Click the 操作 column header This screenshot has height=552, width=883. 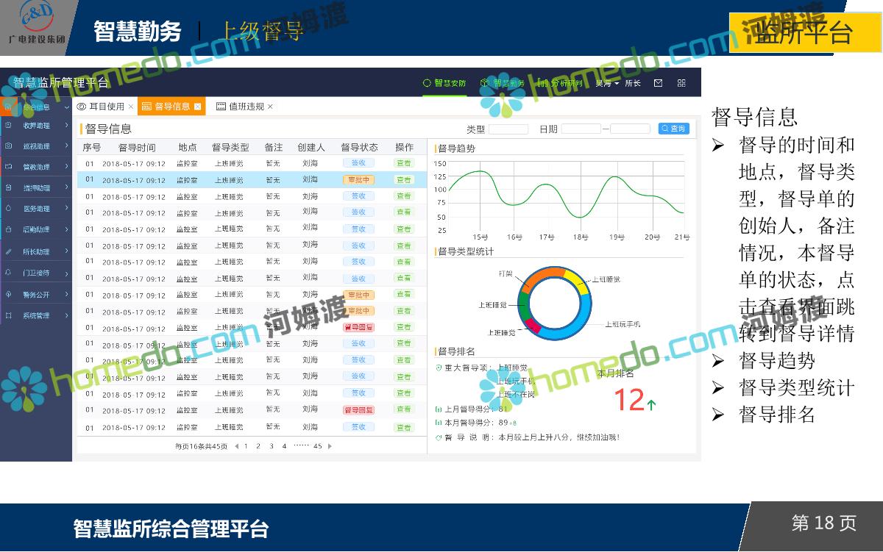pos(404,147)
